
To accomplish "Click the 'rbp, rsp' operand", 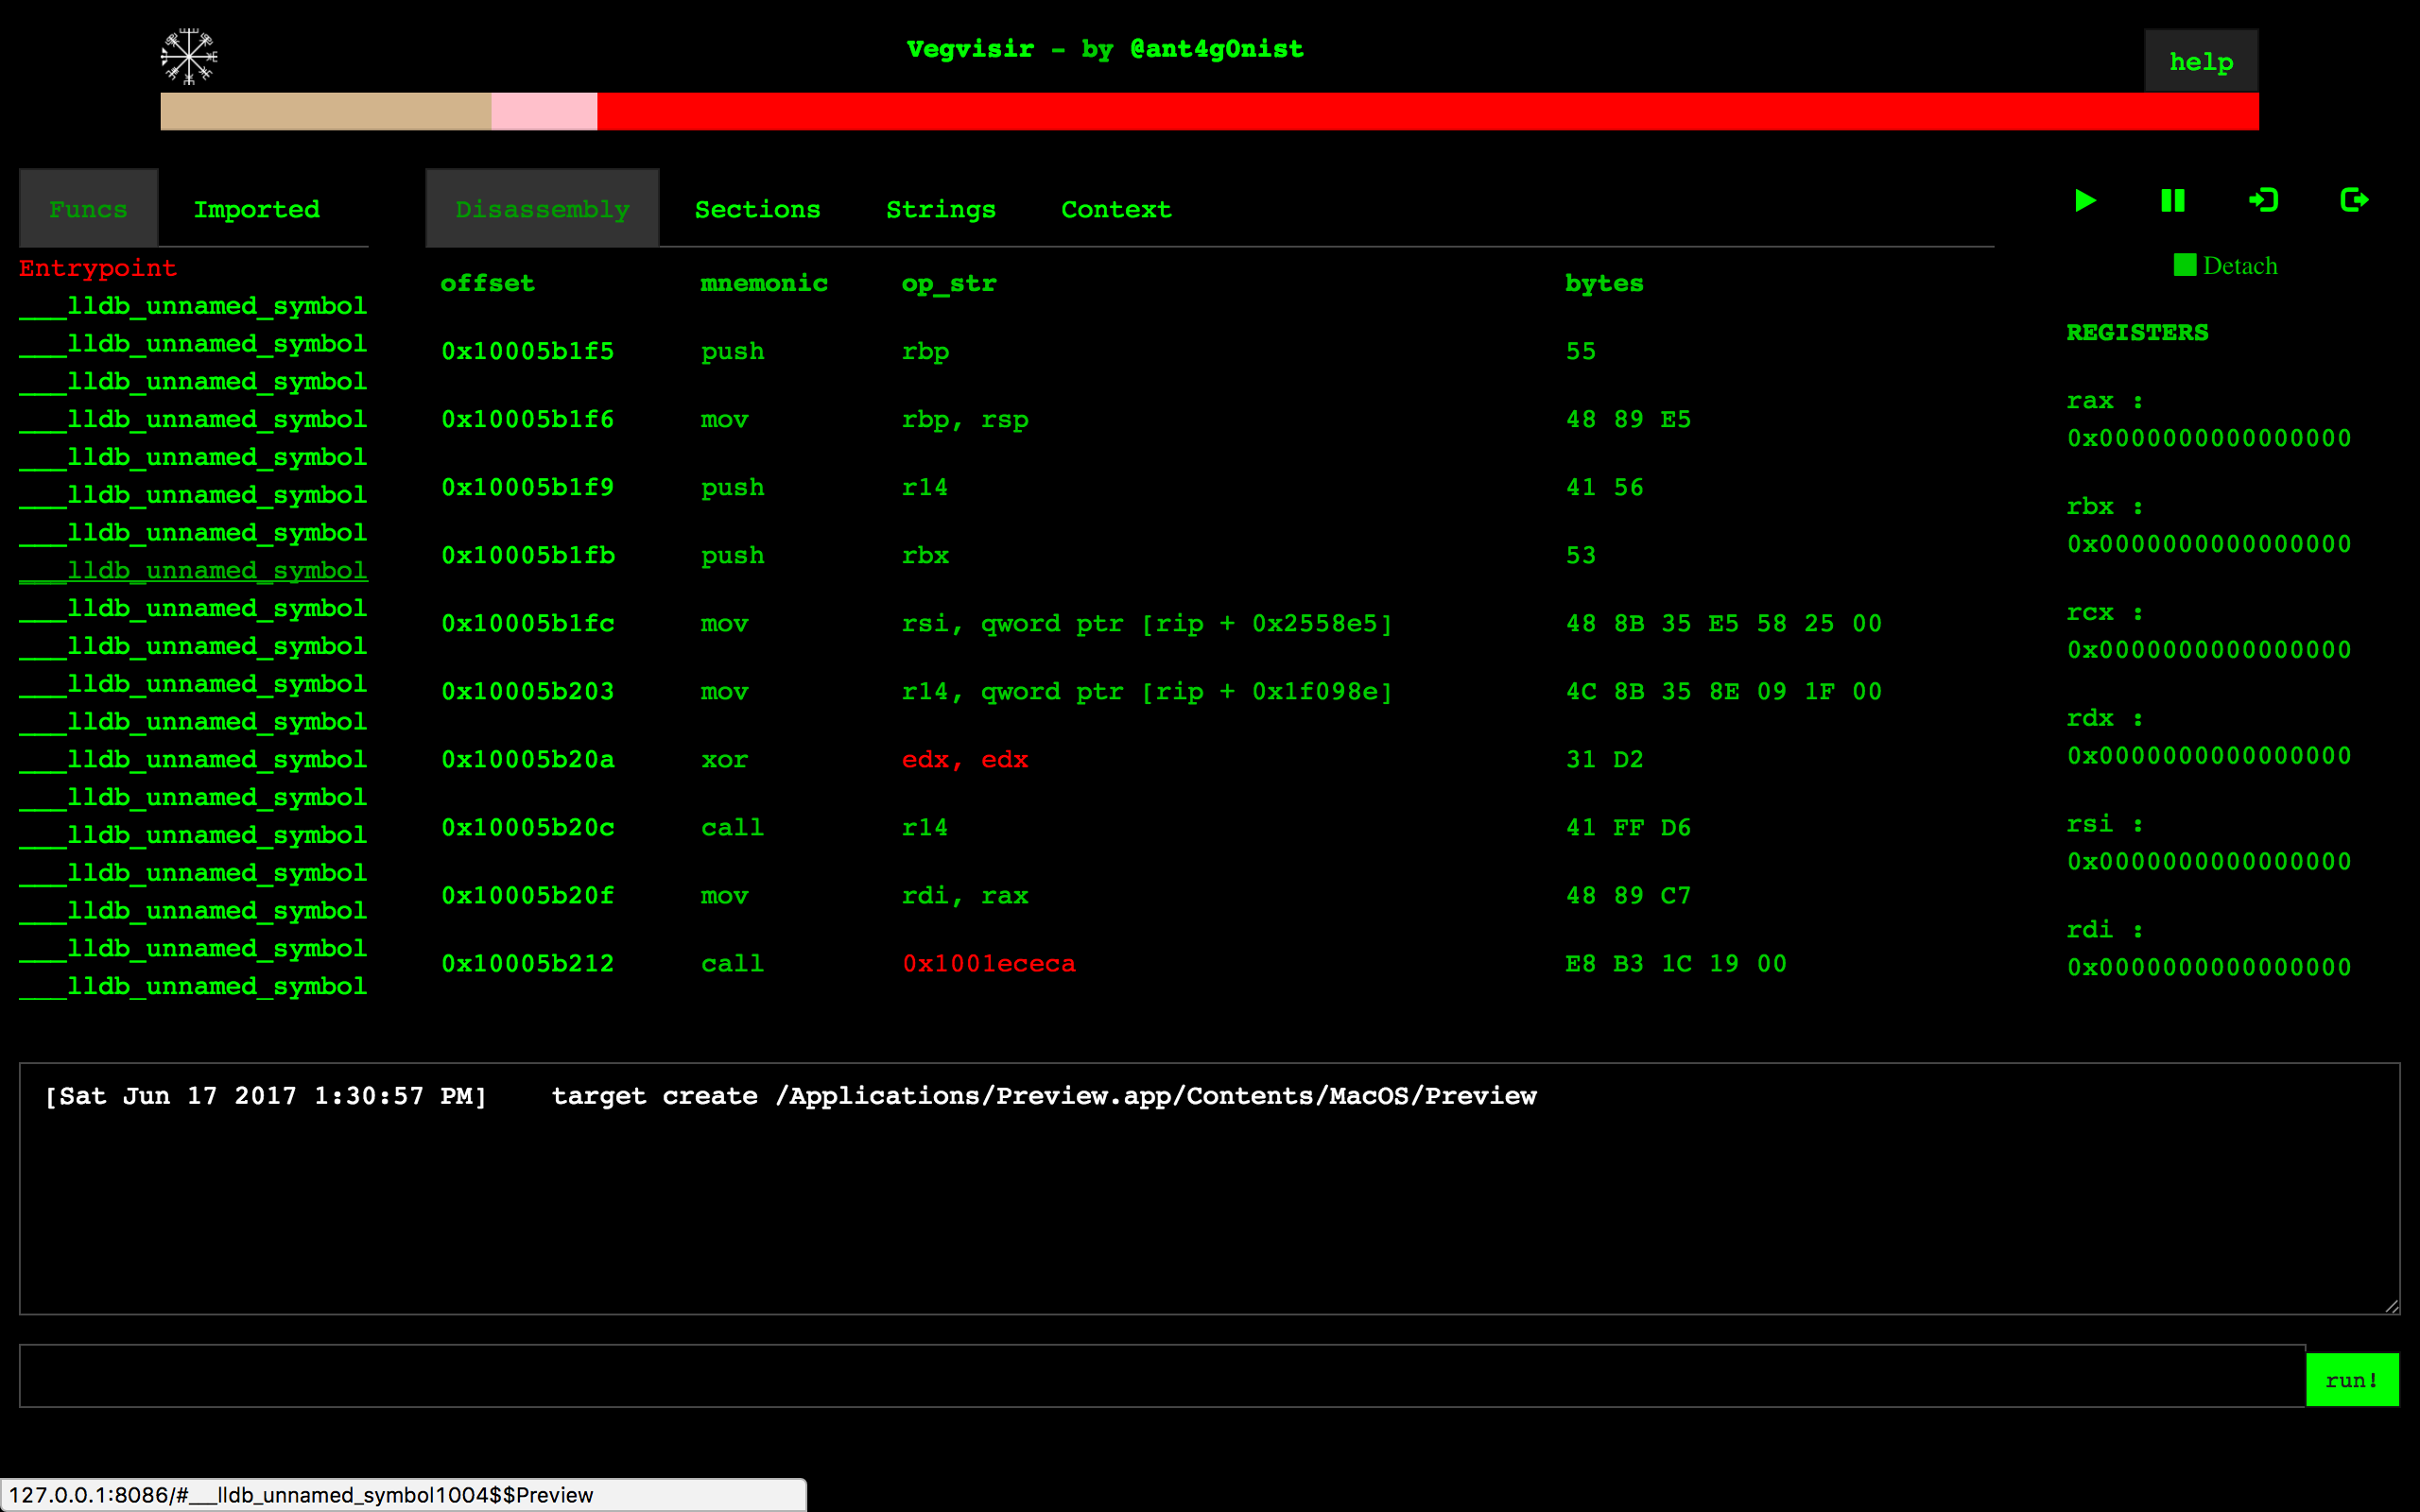I will (x=965, y=420).
